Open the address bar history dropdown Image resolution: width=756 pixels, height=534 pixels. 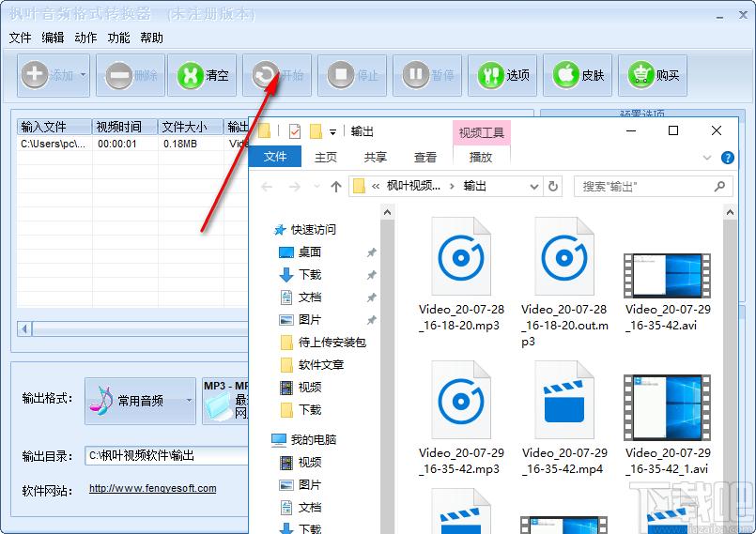pos(533,187)
